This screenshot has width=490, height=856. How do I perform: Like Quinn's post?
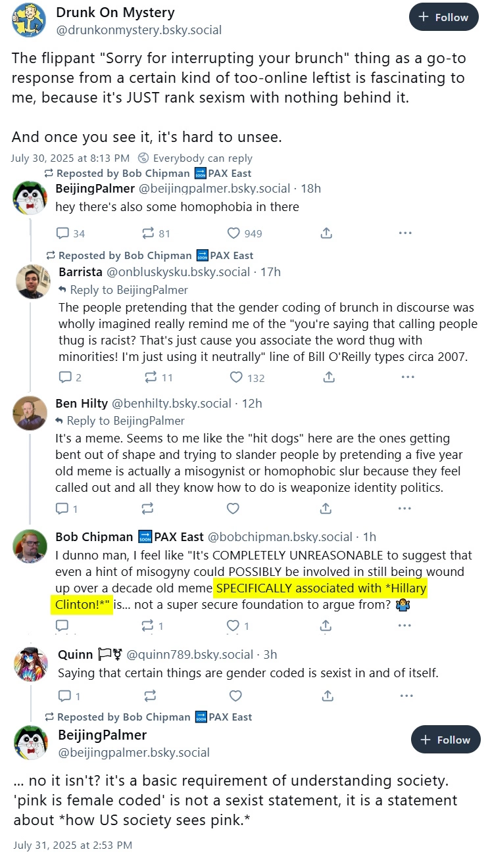235,696
